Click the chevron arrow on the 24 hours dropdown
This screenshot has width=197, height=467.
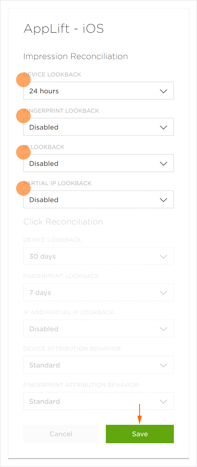163,91
